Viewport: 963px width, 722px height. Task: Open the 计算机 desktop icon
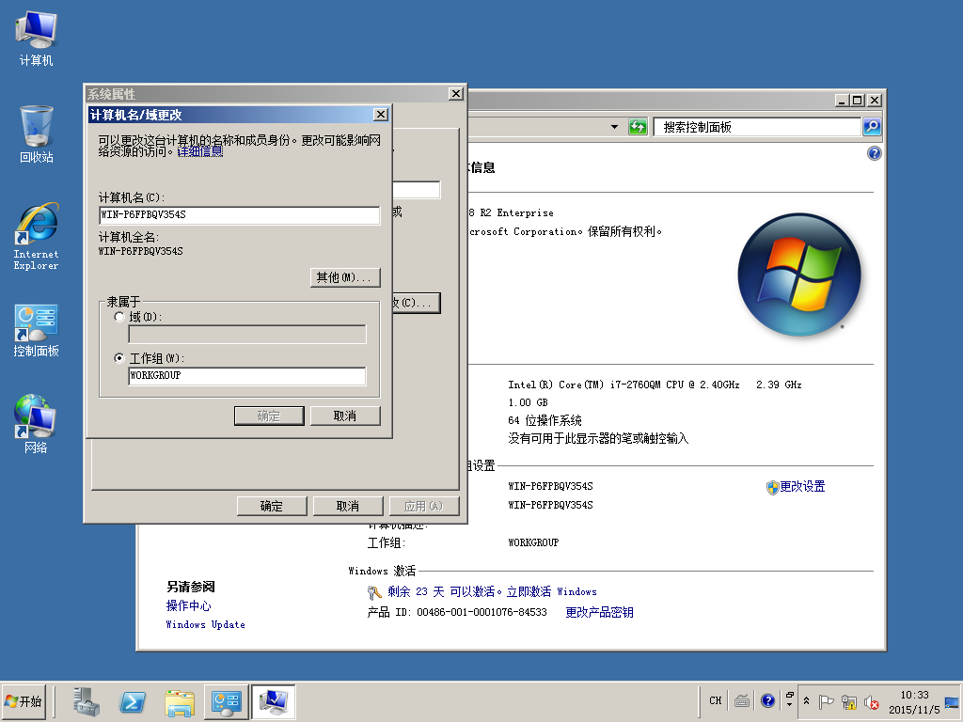(37, 39)
